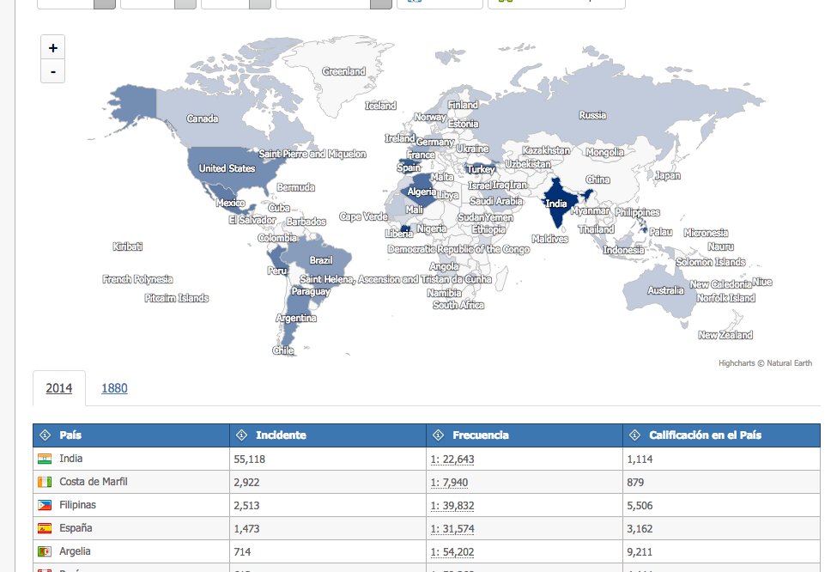Open the 1: 22,643 frequency link for India
Screen dimensions: 837x572
coord(452,459)
